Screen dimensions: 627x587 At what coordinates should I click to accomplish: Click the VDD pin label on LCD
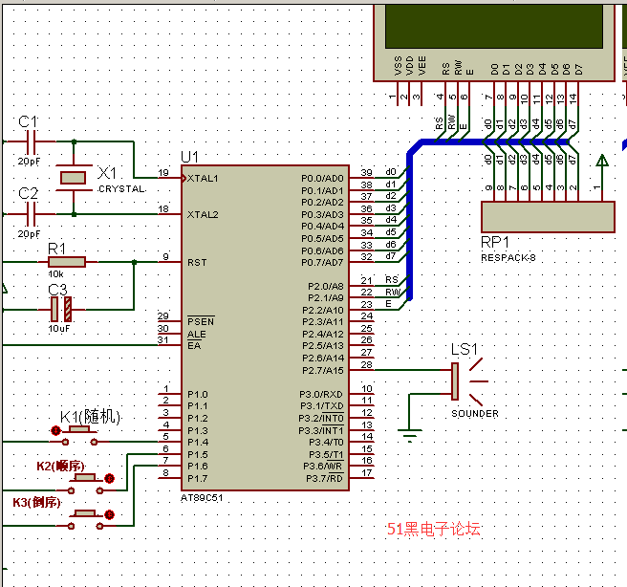pyautogui.click(x=410, y=66)
